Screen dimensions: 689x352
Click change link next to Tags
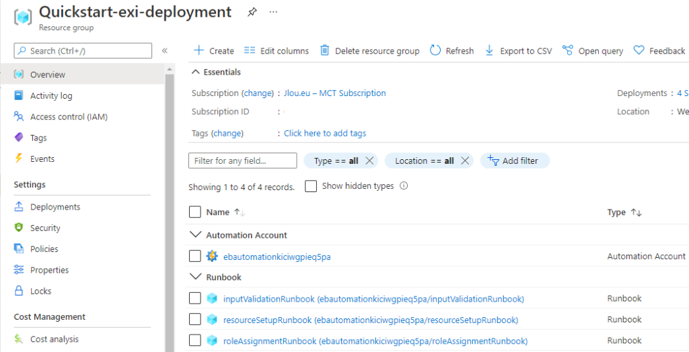(227, 133)
